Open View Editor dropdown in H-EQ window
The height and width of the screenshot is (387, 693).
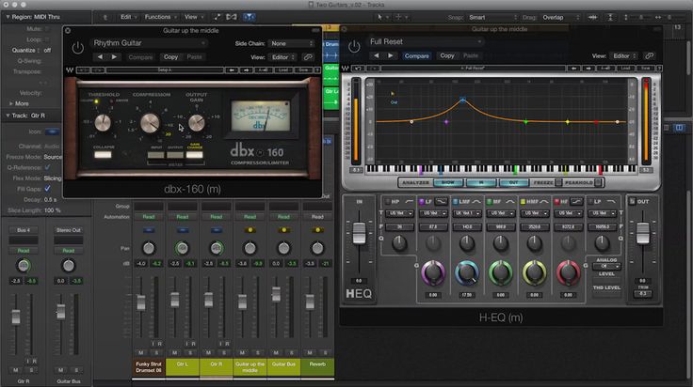624,56
